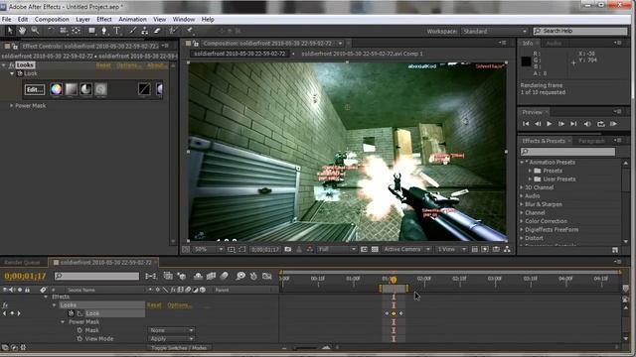Click the Show Channel RGB icon

point(310,249)
